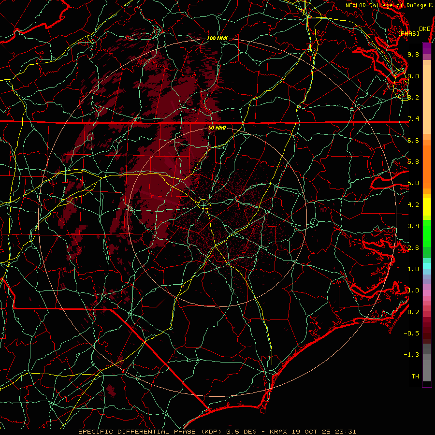Select the 1.0 value on the scale
This screenshot has width=435, height=435.
pyautogui.click(x=413, y=290)
